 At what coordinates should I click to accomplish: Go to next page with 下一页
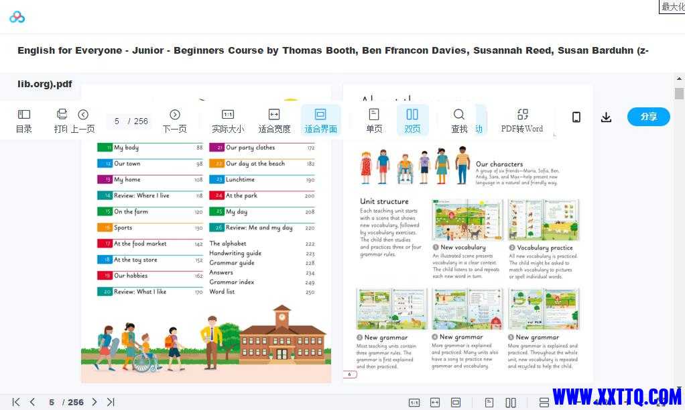(175, 121)
